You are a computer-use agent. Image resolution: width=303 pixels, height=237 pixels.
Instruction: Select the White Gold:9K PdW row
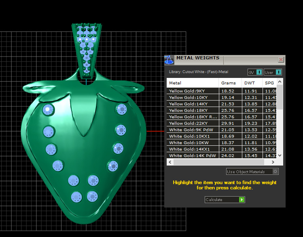[221, 130]
